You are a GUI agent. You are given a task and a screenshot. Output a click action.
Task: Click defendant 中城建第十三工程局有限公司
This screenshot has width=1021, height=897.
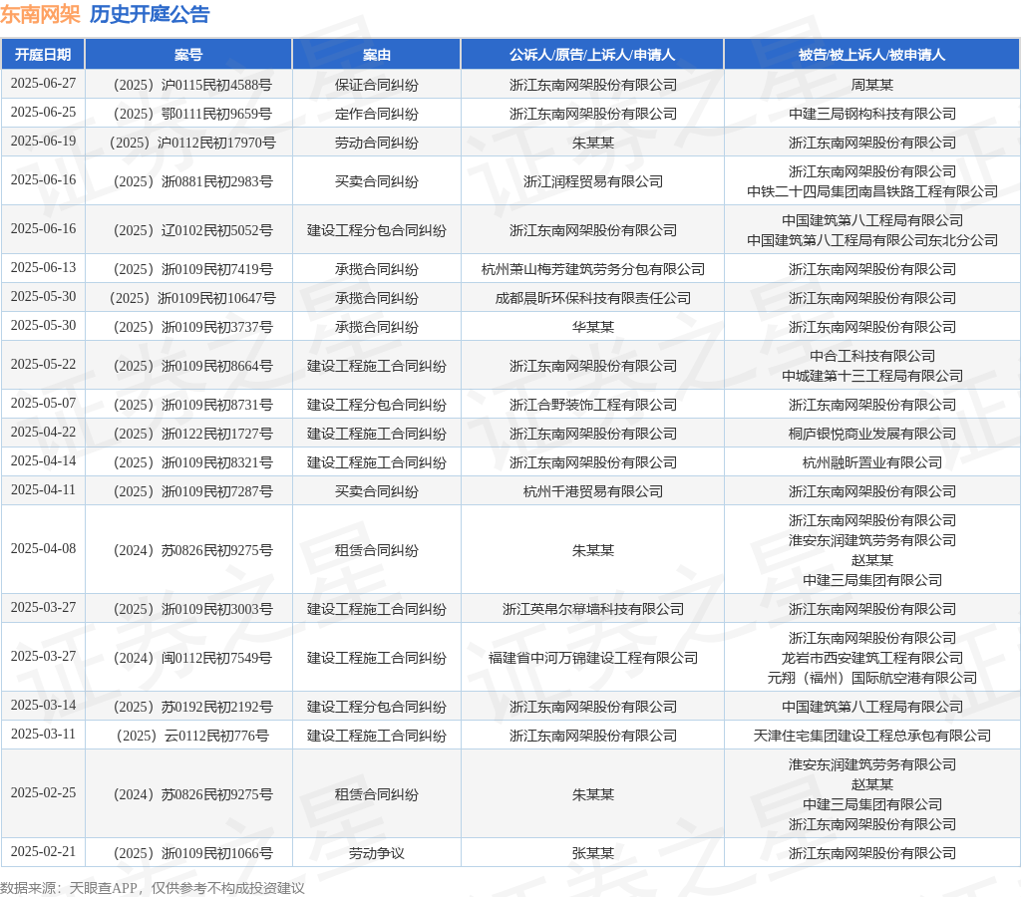871,376
